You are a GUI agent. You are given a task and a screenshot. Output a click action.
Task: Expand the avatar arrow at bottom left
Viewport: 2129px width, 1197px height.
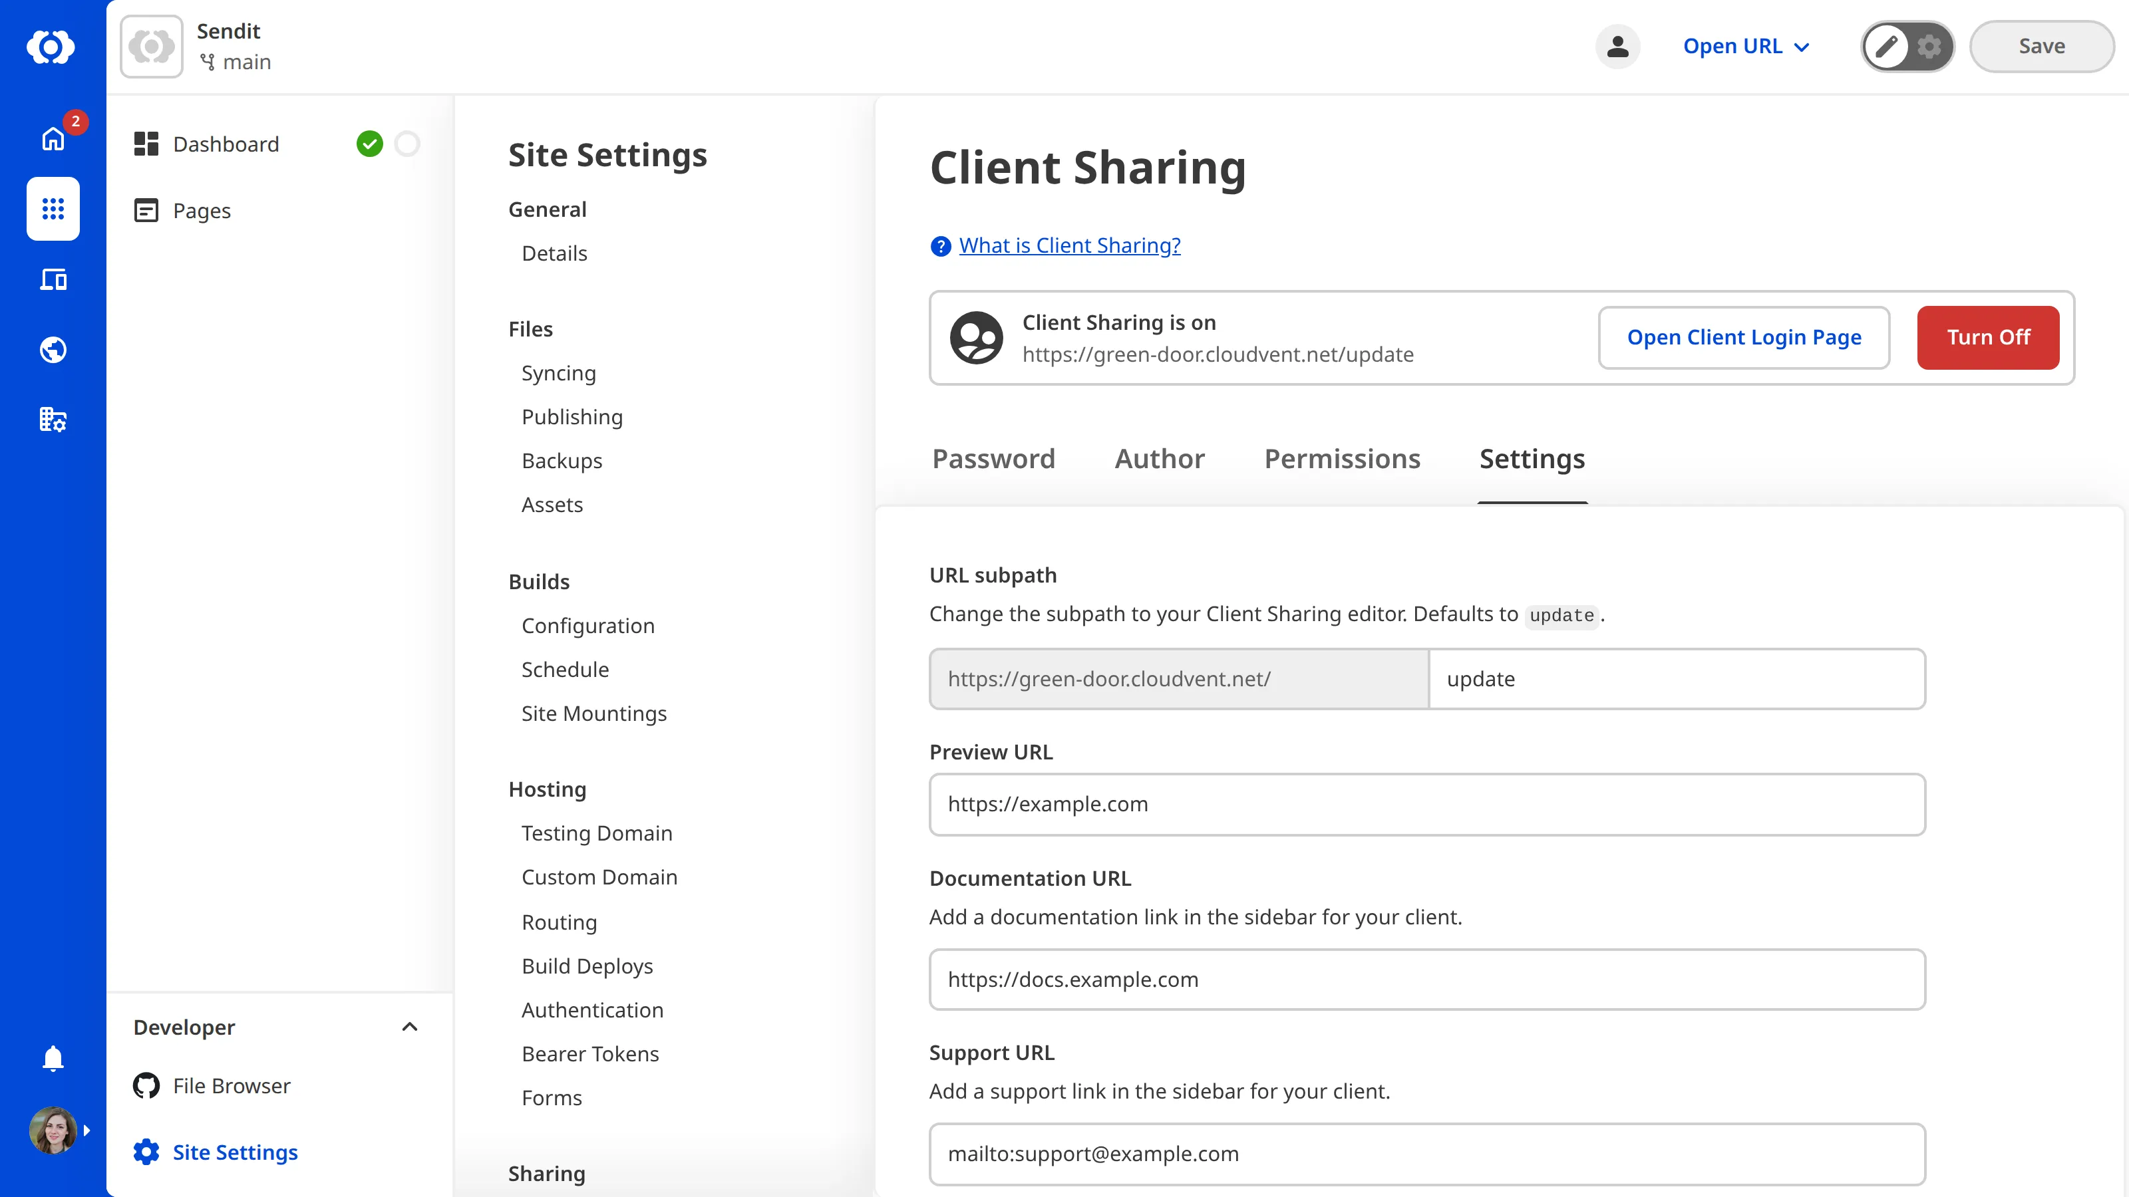(x=86, y=1130)
